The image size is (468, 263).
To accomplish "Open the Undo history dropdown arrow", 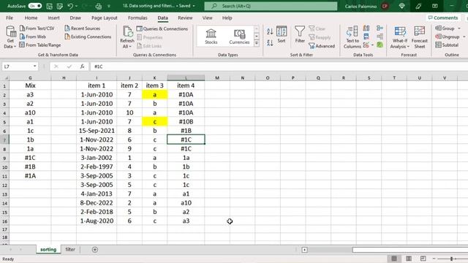I will [x=76, y=6].
